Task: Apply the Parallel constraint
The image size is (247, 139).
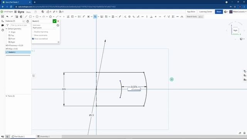Action: [134, 17]
